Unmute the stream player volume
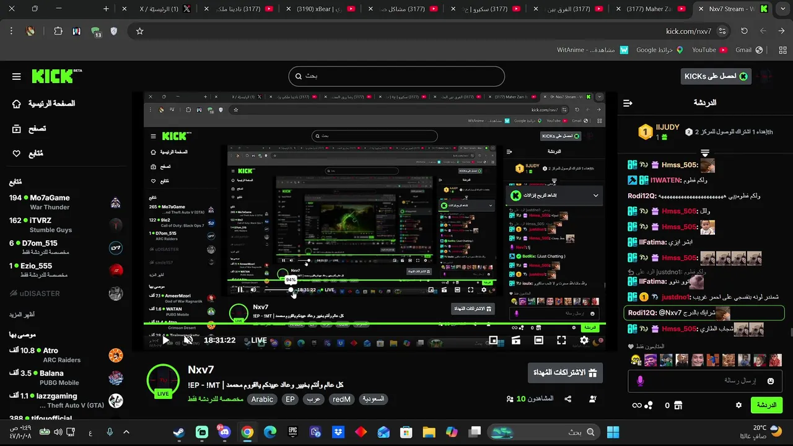Viewport: 793px width, 446px height. (188, 340)
